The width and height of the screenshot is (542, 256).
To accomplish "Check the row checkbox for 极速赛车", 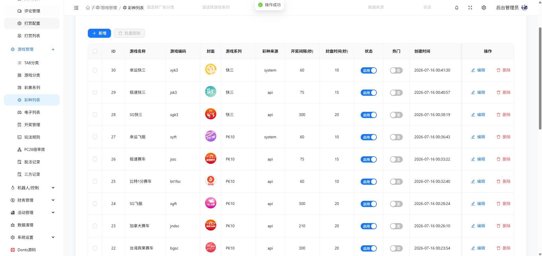I will pos(95,159).
